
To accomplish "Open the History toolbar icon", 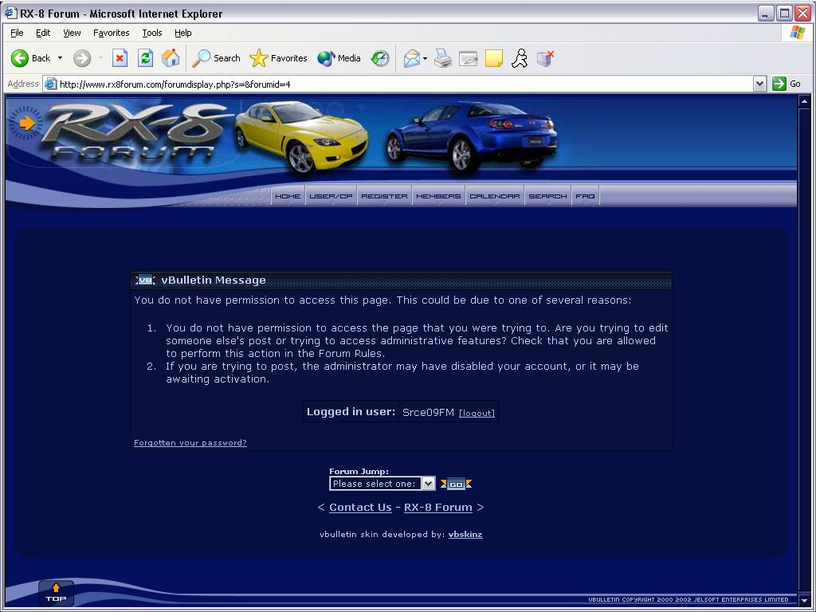I will tap(381, 58).
